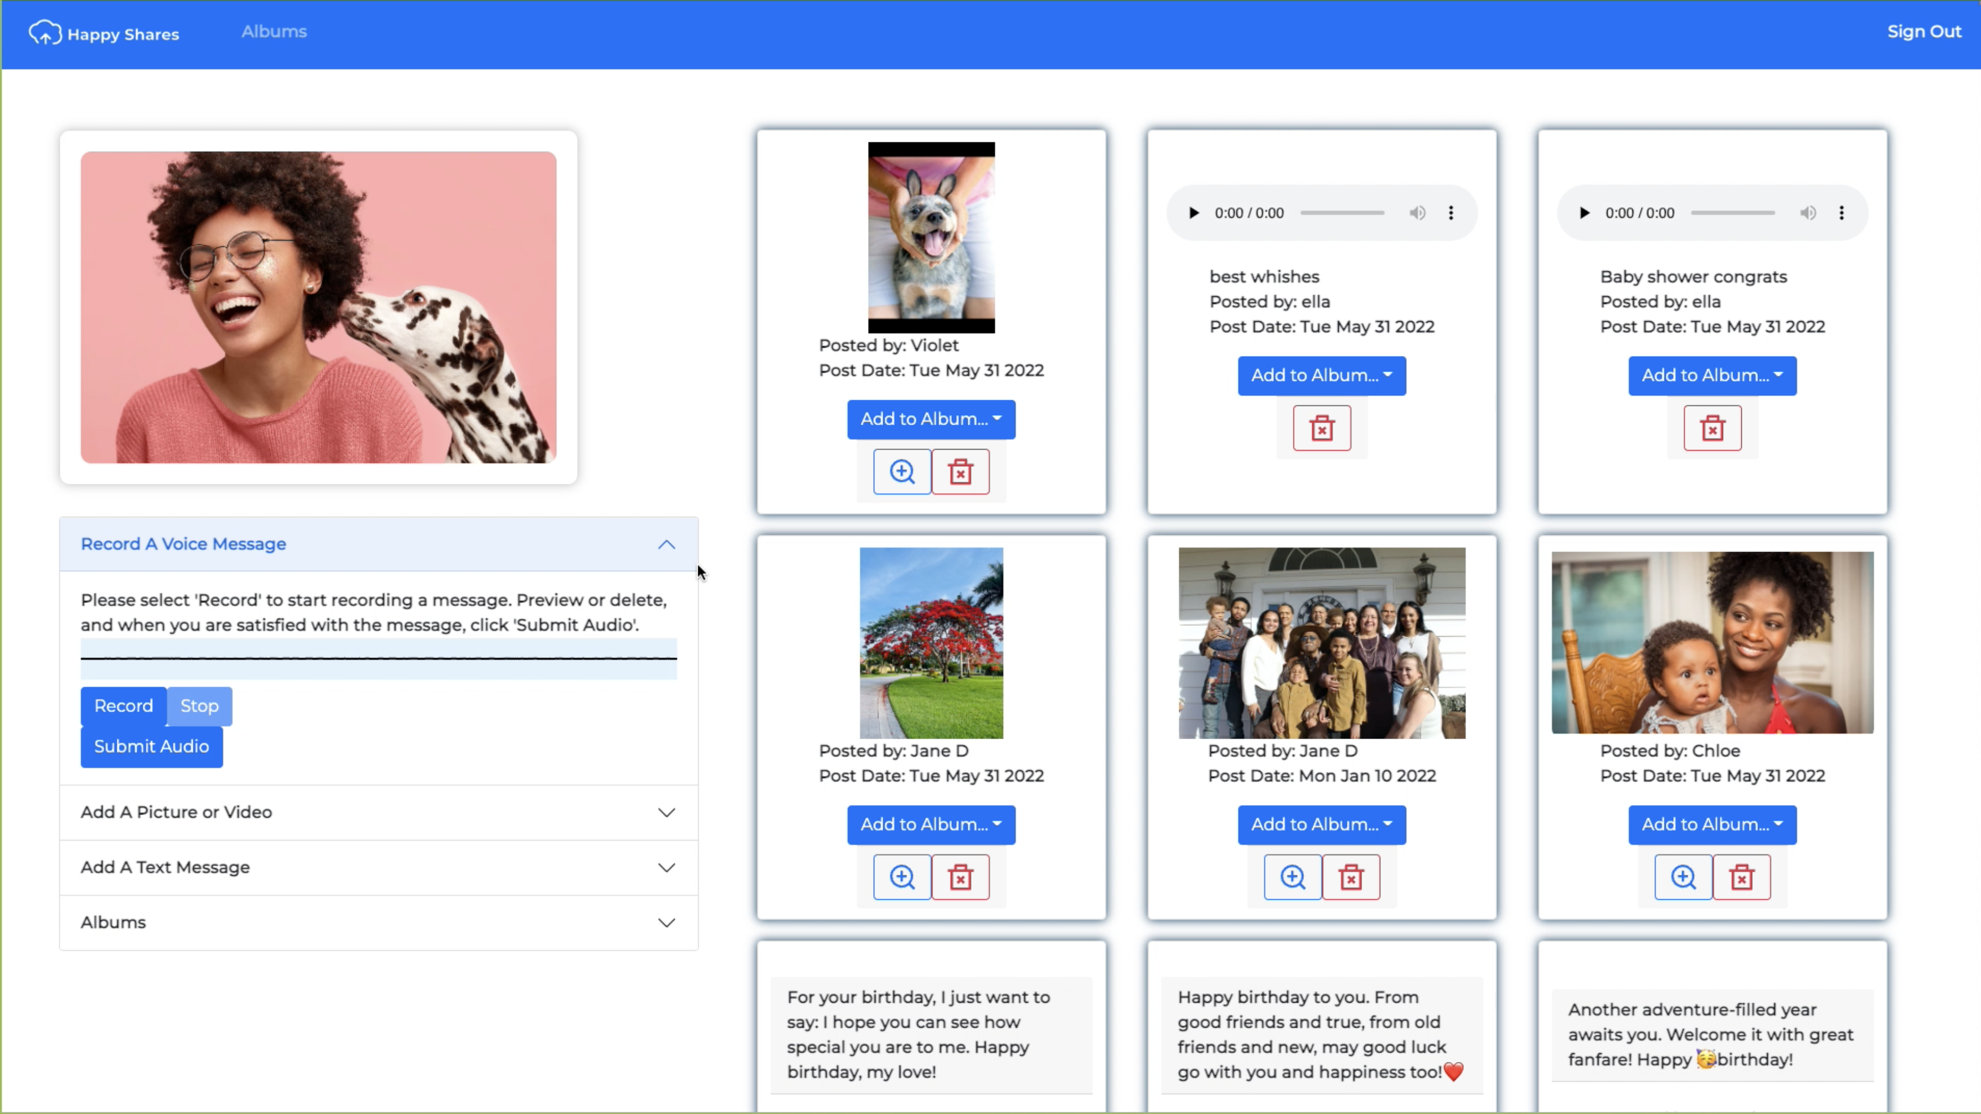Open the Albums navigation link

click(x=274, y=32)
